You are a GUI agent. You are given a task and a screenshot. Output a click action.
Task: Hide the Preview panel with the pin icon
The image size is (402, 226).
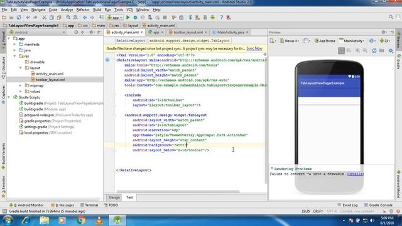[392, 32]
